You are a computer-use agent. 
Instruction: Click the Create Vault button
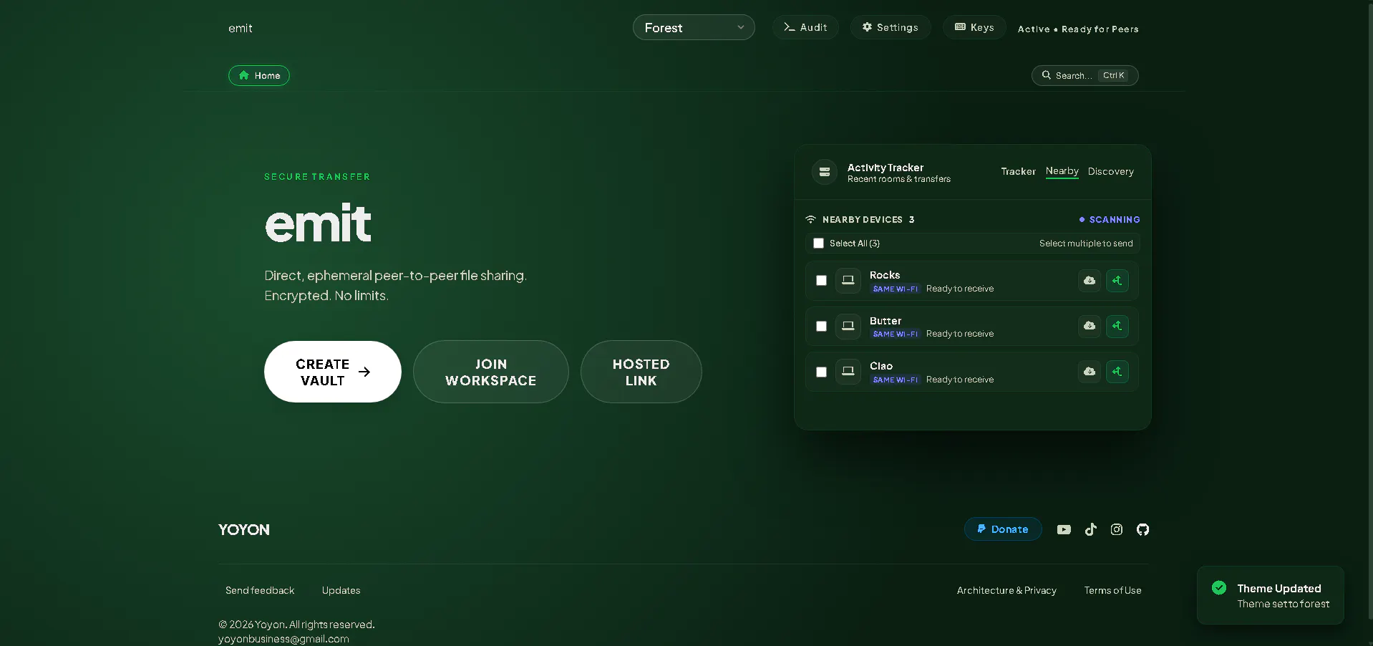(333, 372)
